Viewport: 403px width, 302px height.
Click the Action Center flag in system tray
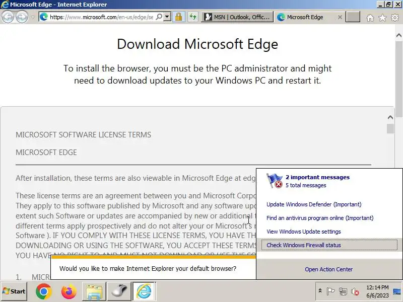tap(330, 291)
